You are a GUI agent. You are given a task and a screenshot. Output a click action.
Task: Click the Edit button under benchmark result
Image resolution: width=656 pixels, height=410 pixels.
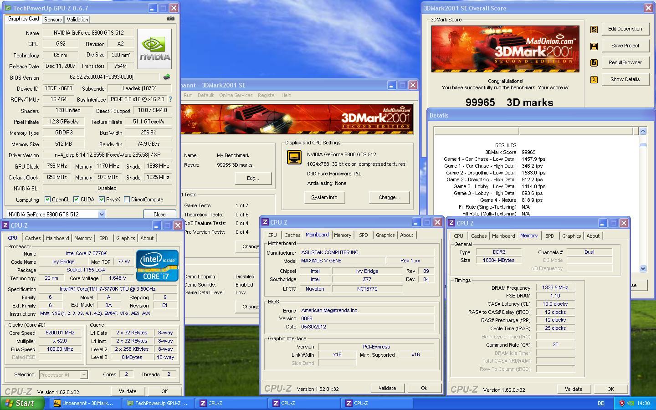[x=253, y=178]
